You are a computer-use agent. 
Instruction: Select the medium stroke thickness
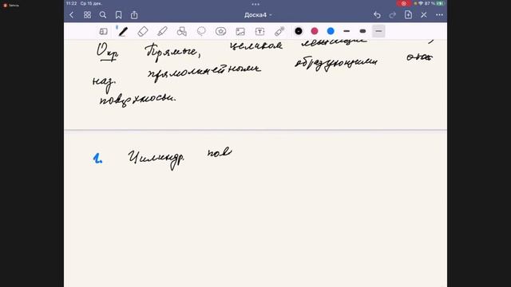tap(347, 31)
